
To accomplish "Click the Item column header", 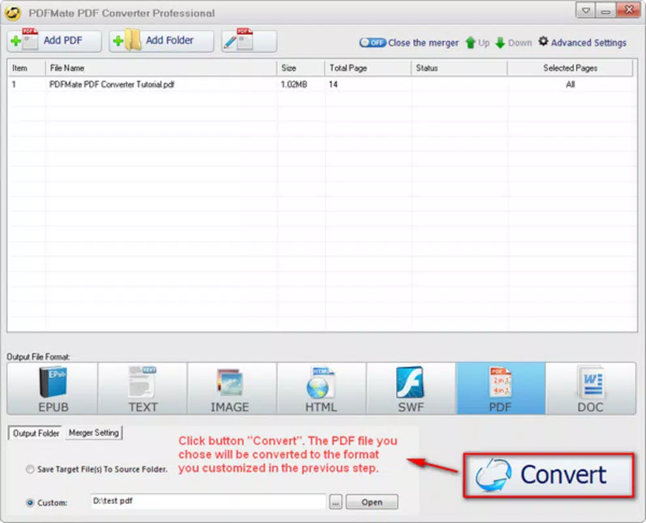I will [x=26, y=68].
